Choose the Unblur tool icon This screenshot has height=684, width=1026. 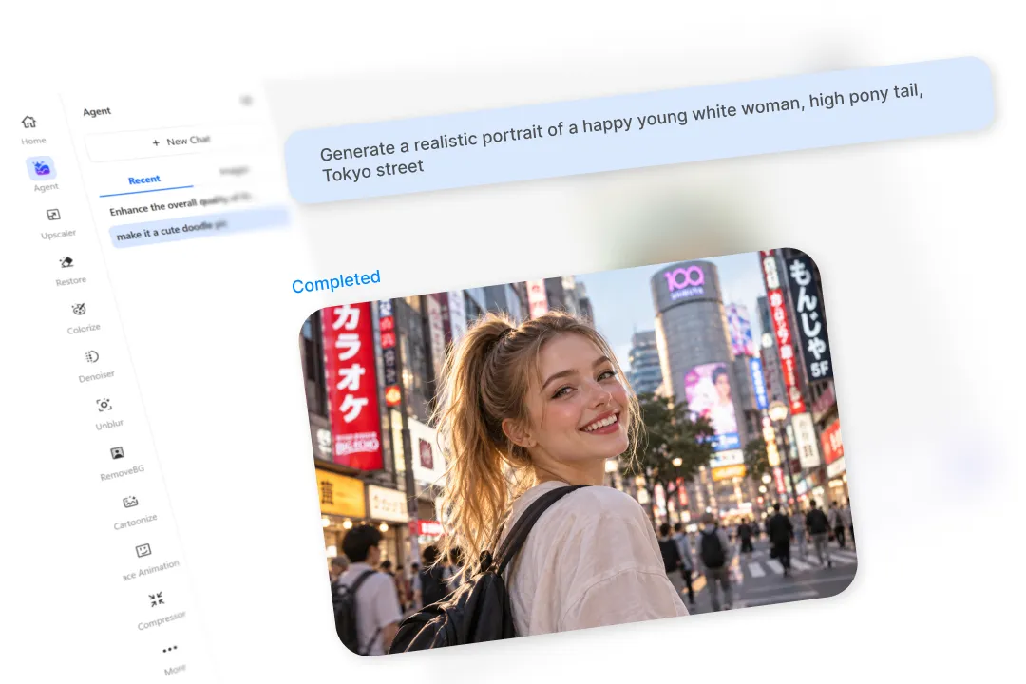tap(104, 405)
